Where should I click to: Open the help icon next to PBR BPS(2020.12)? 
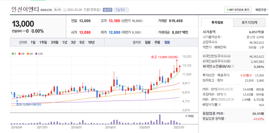click(232, 100)
